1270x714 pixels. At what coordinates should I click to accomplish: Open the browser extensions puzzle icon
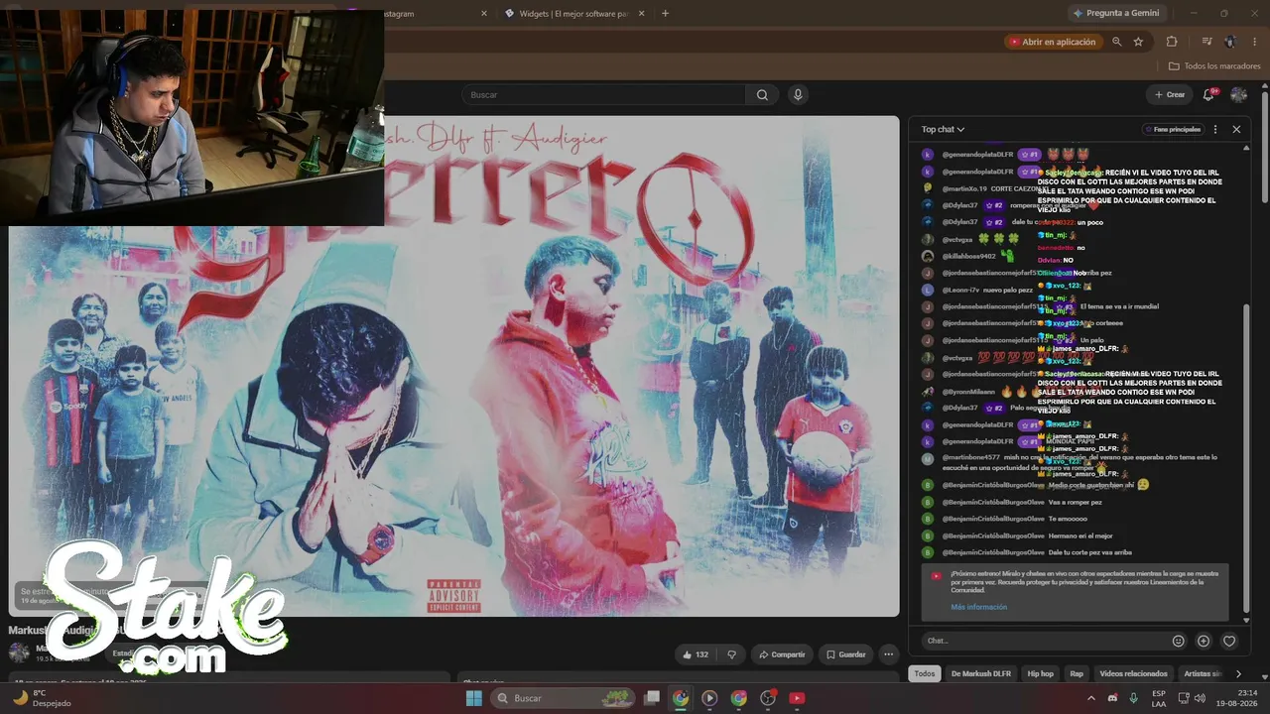pos(1172,42)
